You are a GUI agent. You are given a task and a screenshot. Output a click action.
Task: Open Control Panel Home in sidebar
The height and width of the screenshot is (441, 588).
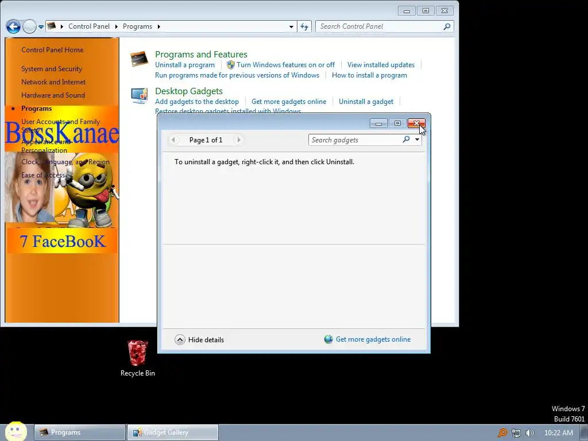52,50
